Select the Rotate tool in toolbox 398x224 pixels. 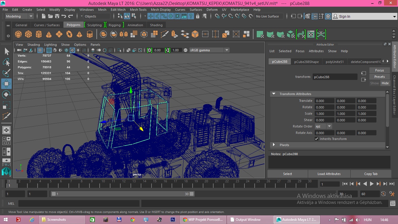pyautogui.click(x=6, y=94)
